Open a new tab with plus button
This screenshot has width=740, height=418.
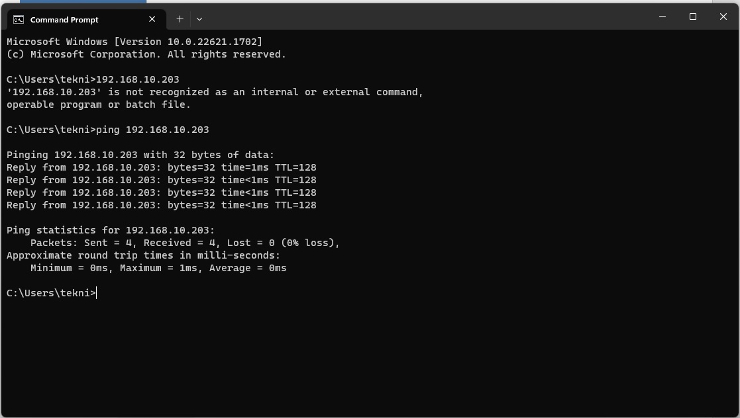pyautogui.click(x=180, y=19)
